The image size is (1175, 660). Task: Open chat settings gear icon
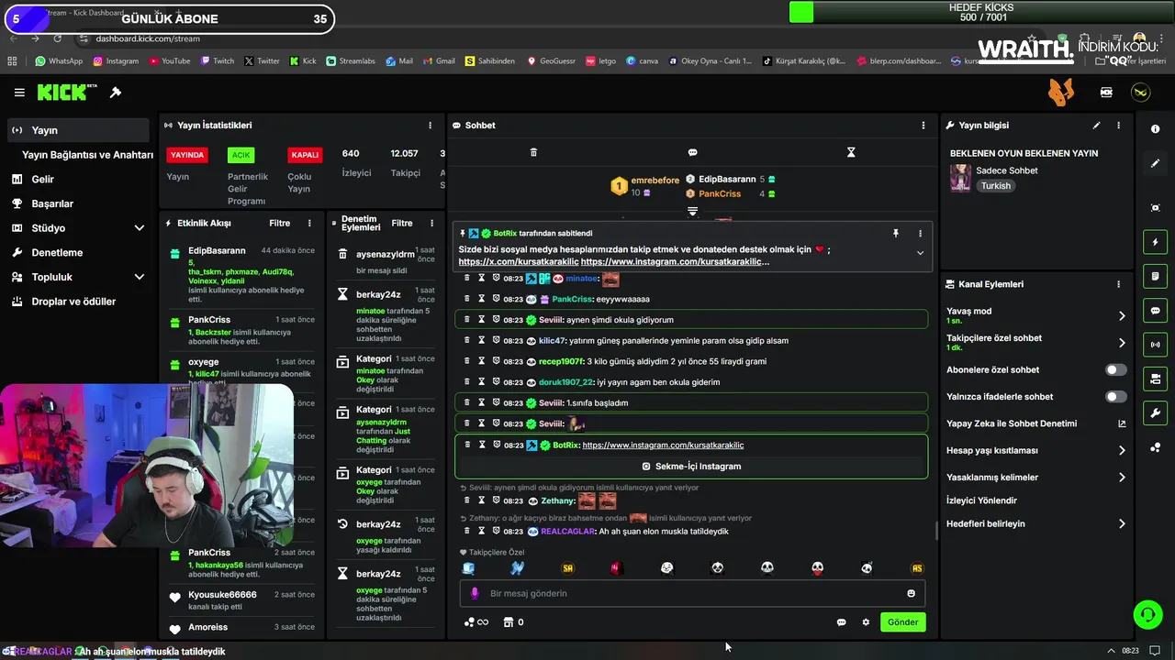click(x=866, y=622)
